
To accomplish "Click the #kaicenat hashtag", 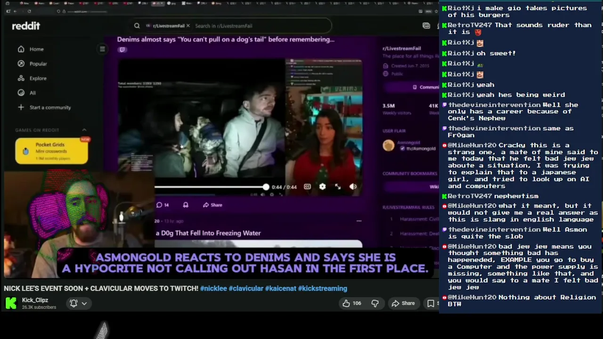I will tap(280, 288).
